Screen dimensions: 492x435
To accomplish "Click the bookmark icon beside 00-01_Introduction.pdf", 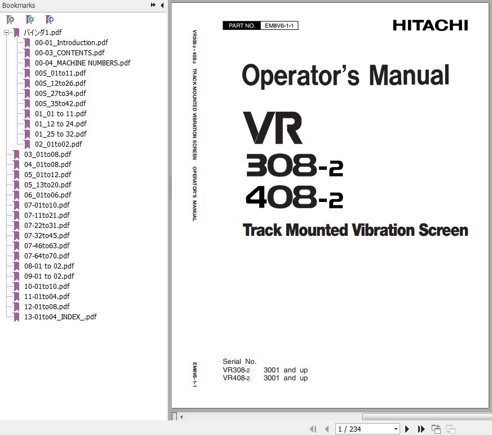I will pos(27,43).
